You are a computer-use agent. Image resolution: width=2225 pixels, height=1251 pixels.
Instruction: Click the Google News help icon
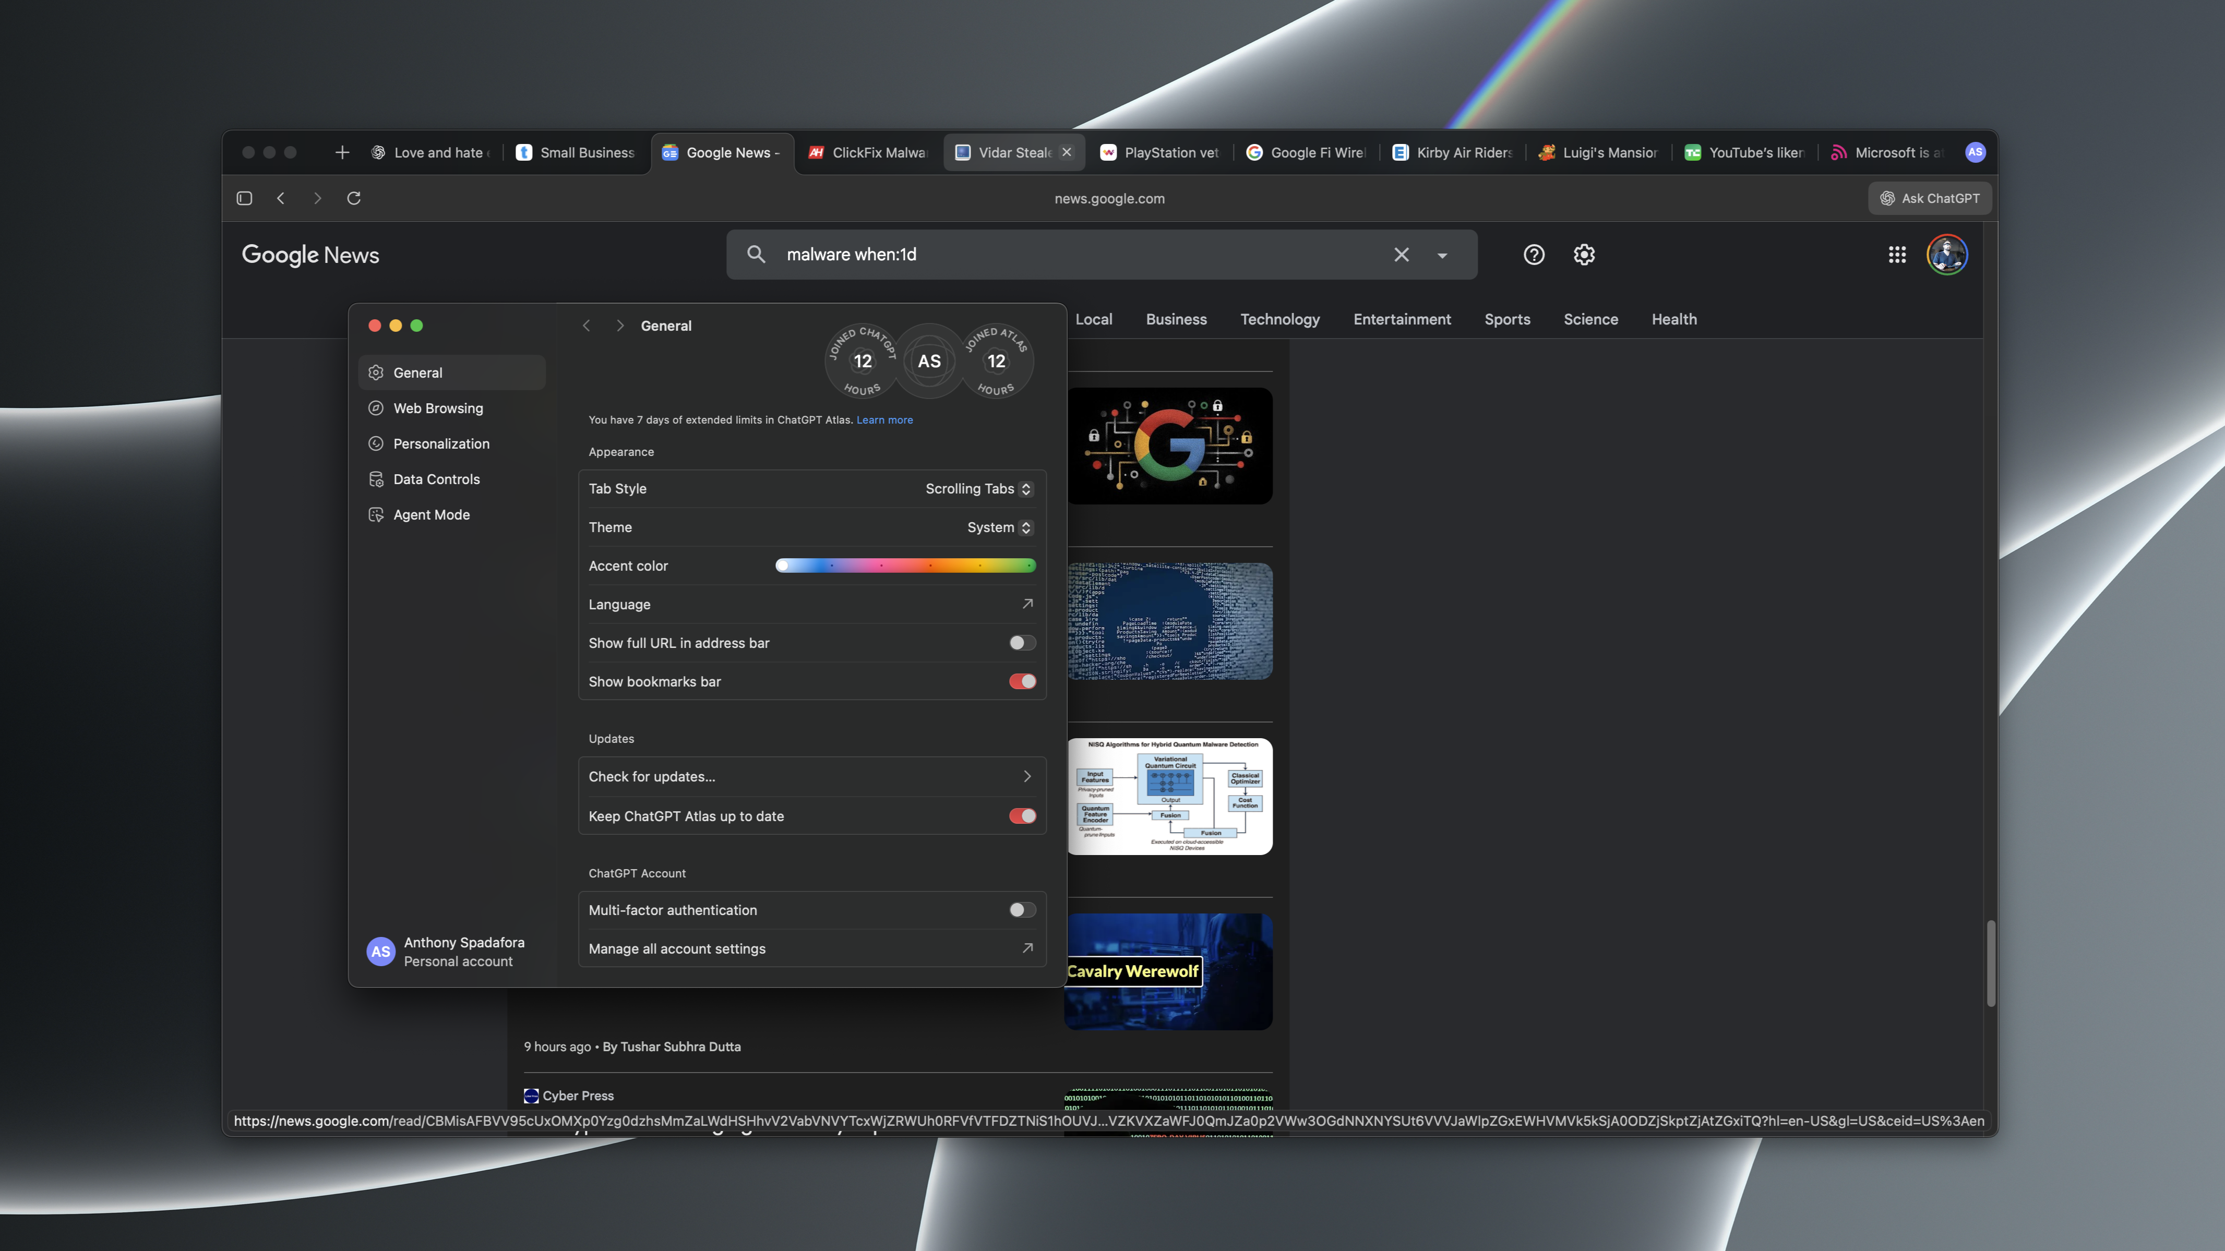[1533, 255]
